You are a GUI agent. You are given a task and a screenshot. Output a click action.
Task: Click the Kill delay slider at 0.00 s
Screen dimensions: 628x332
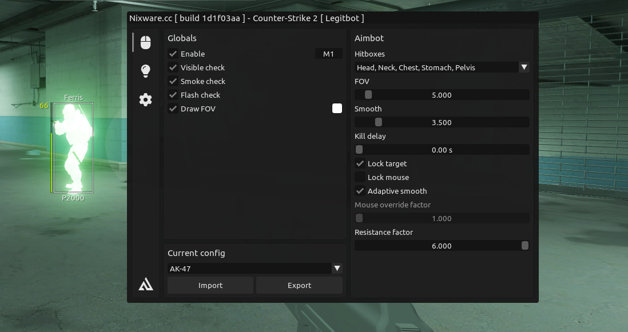[442, 150]
